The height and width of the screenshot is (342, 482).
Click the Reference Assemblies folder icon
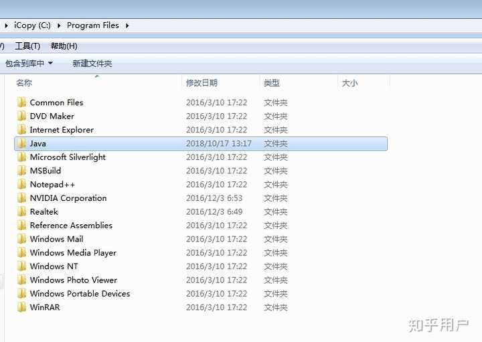21,226
